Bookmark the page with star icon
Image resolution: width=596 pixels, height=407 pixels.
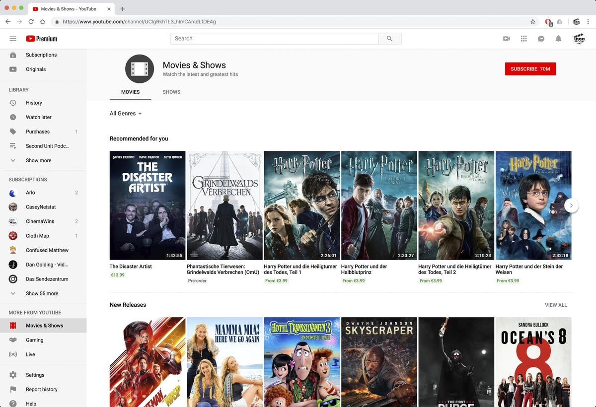533,22
